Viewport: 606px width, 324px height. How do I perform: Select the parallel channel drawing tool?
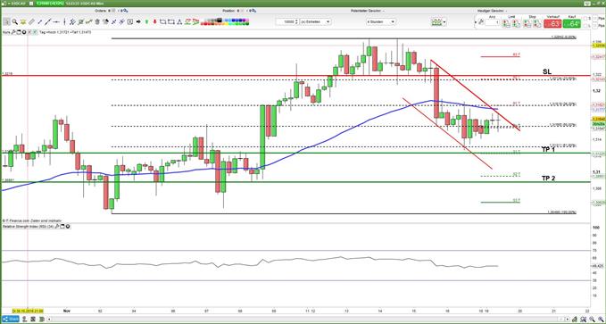pyautogui.click(x=72, y=21)
